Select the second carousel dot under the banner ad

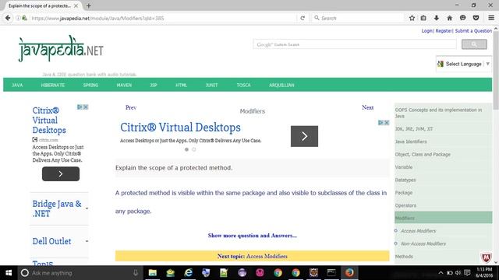point(194,149)
